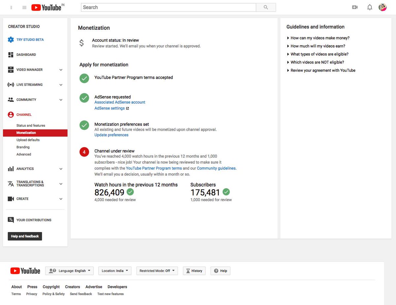Open the Community guidelines link

(216, 168)
